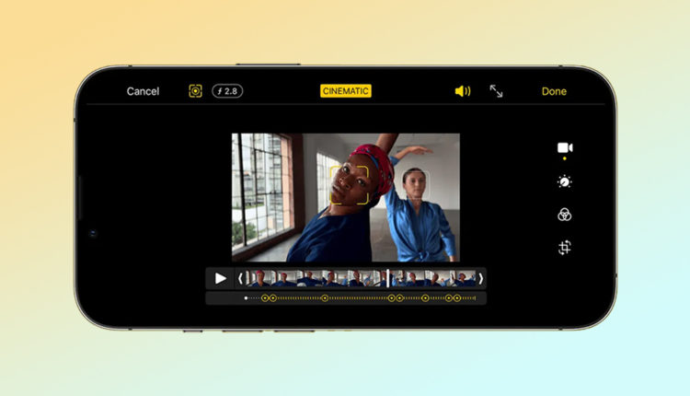Tap the focus tracking icon beside Cancel

click(x=195, y=91)
